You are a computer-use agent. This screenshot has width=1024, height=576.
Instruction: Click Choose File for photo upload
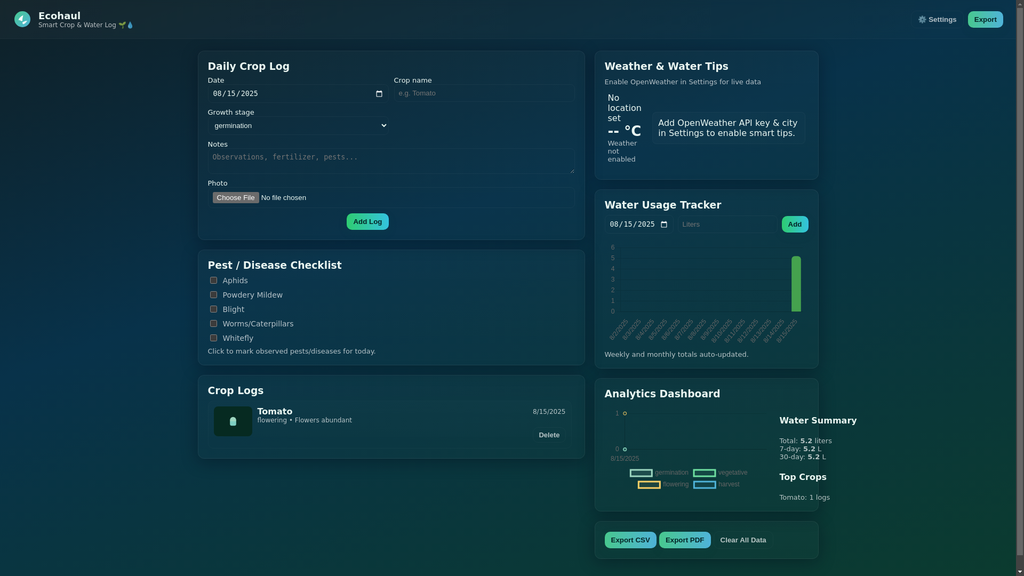point(236,198)
